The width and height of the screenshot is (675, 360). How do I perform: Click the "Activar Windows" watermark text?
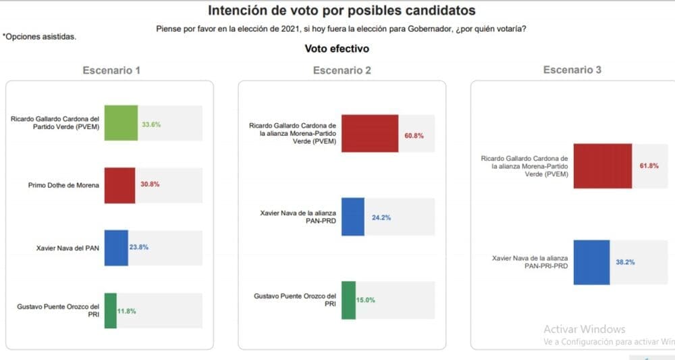[585, 330]
